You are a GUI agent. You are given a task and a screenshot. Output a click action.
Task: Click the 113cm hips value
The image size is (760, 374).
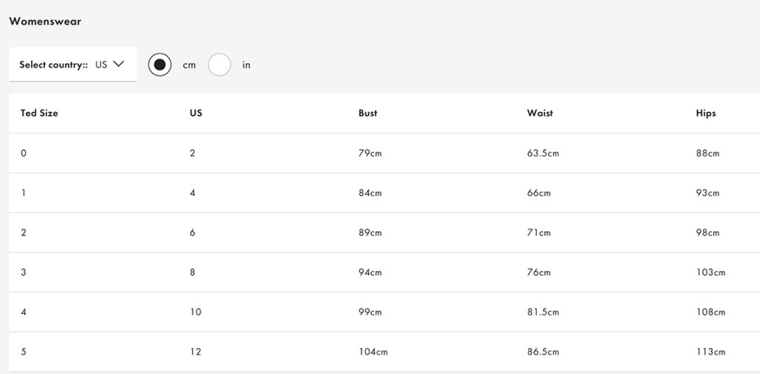[710, 352]
